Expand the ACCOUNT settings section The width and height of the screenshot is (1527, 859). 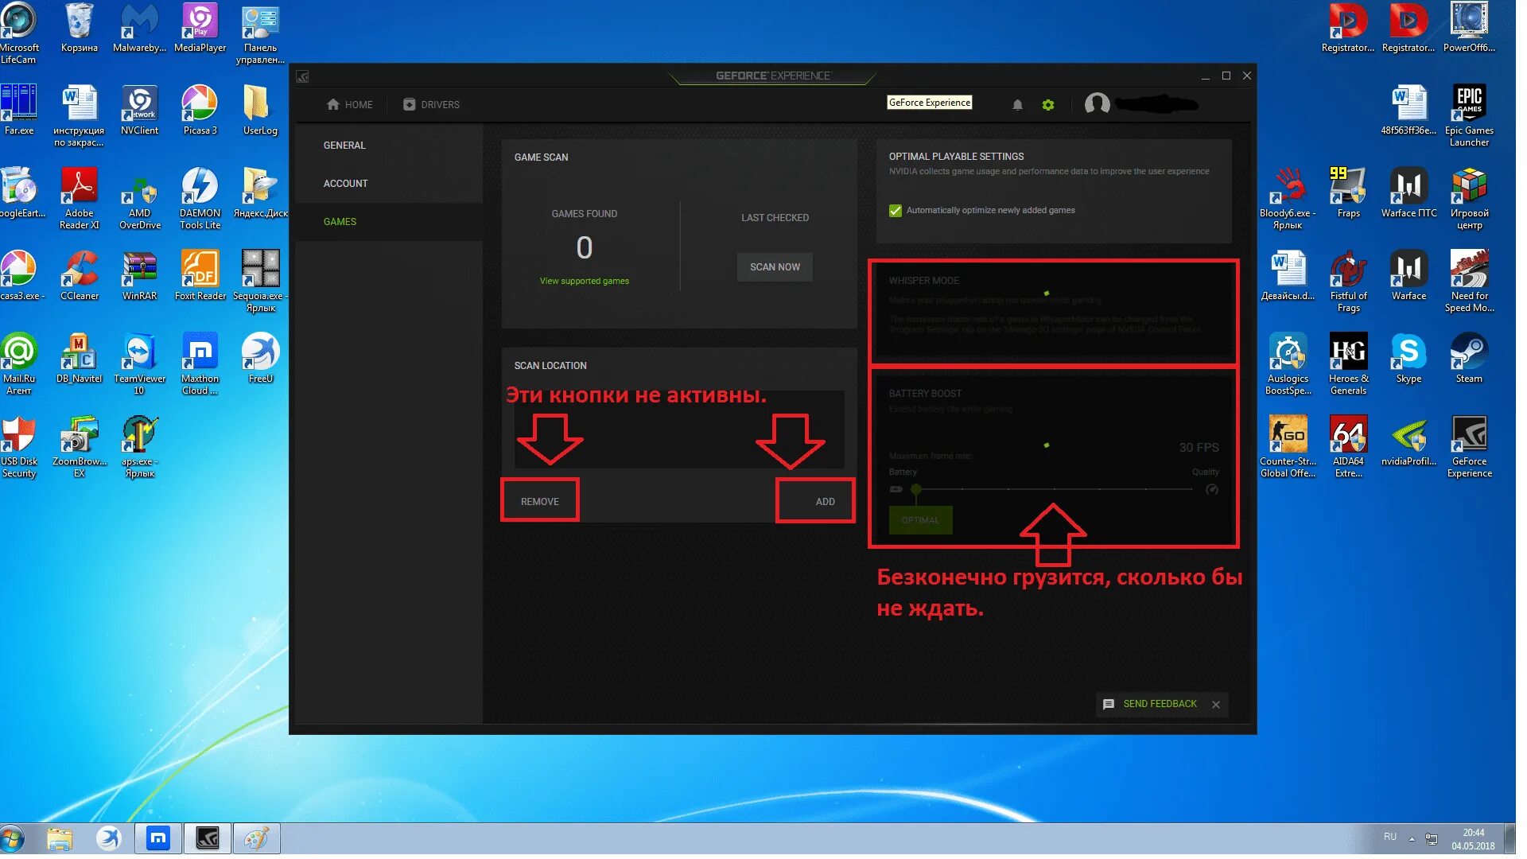click(345, 184)
